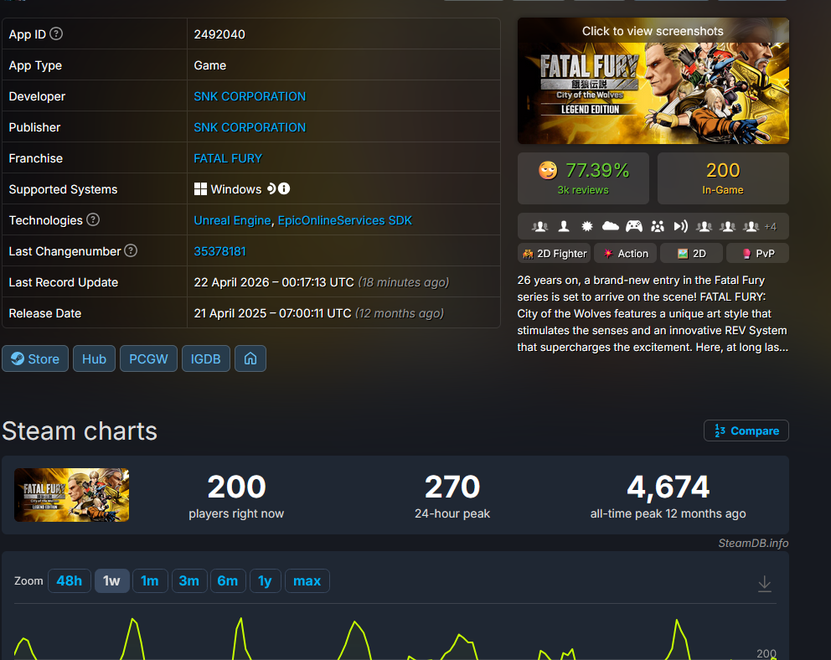Click the game banner to view screenshots
This screenshot has width=831, height=660.
[653, 80]
